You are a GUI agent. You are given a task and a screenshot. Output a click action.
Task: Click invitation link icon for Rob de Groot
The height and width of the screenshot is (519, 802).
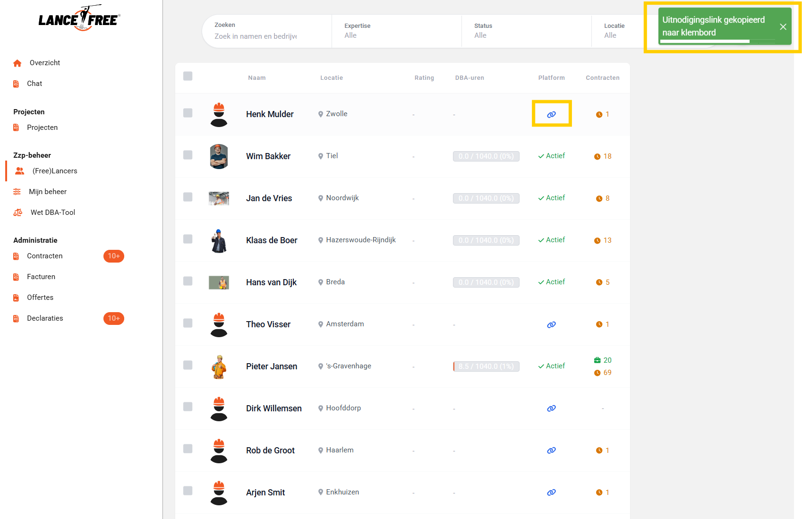[551, 451]
